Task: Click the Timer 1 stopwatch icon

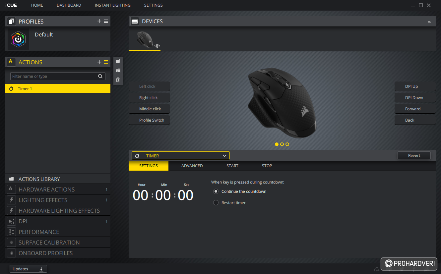Action: 11,89
